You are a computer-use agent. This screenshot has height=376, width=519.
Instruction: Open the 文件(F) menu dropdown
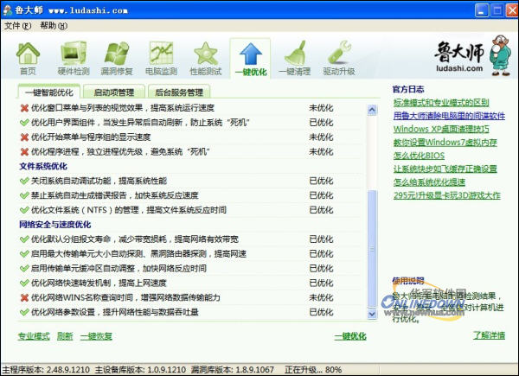17,26
